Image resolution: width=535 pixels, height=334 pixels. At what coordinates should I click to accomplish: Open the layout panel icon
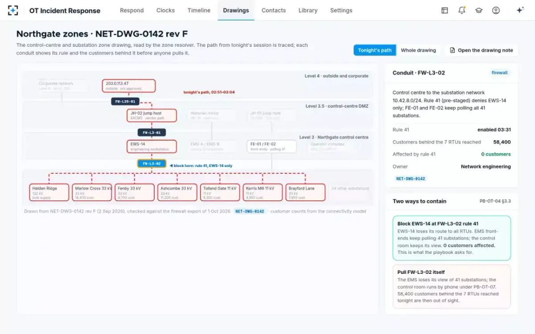(444, 10)
